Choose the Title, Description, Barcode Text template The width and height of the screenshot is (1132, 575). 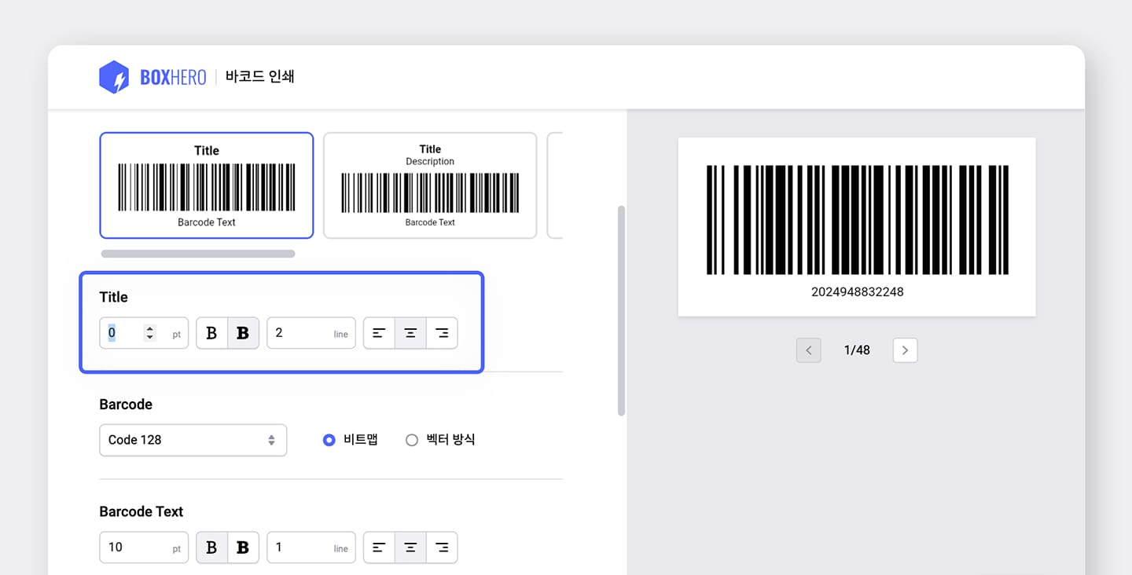coord(430,185)
